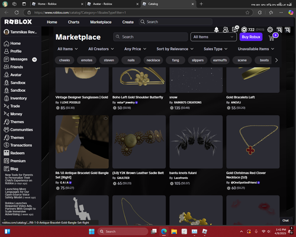Open the notifications bell icon

click(217, 30)
